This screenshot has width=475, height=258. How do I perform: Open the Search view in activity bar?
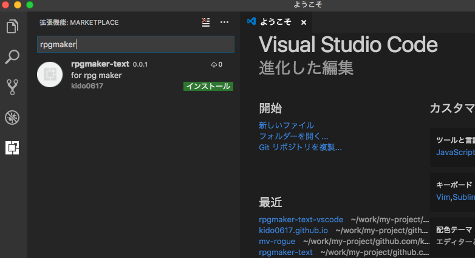[x=12, y=57]
